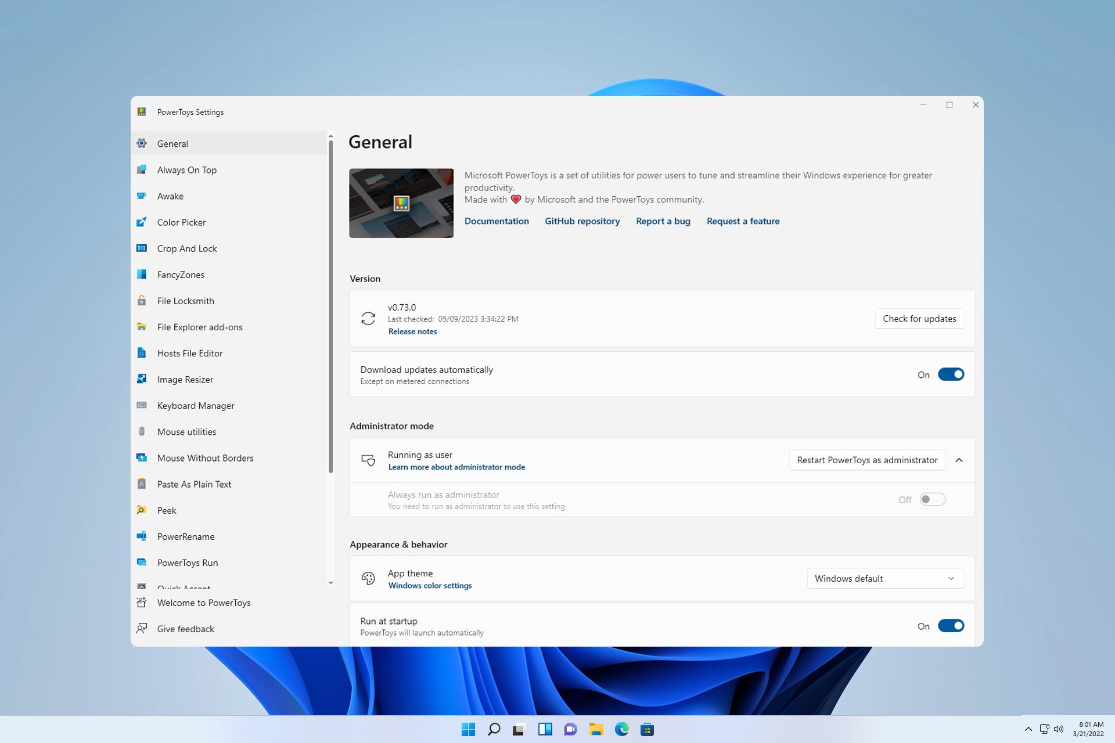Show hidden system tray icons chevron
The height and width of the screenshot is (743, 1115).
pyautogui.click(x=1028, y=729)
